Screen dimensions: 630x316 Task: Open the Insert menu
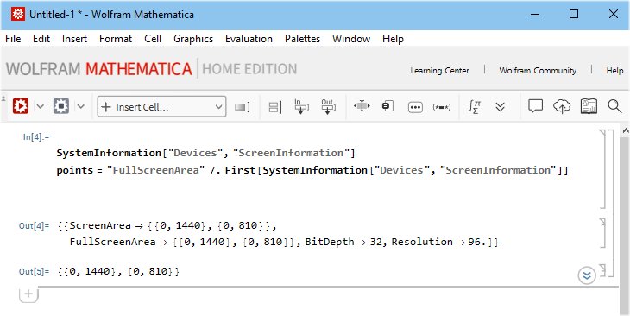pos(74,39)
